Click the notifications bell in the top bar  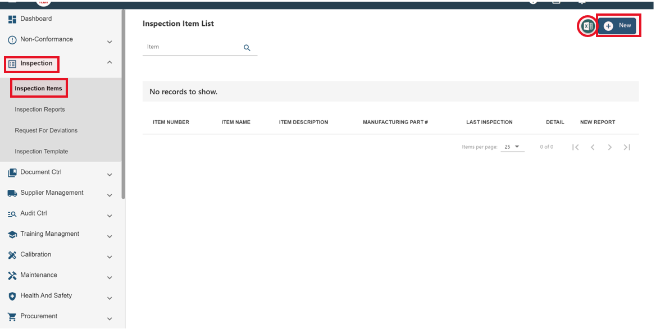tap(581, 2)
